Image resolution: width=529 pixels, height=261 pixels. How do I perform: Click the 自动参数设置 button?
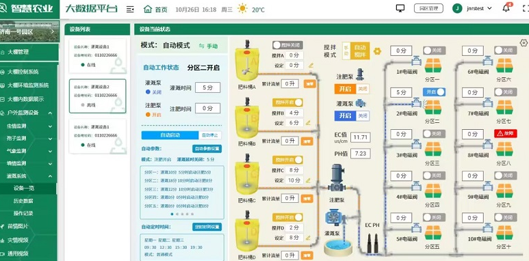(207, 148)
